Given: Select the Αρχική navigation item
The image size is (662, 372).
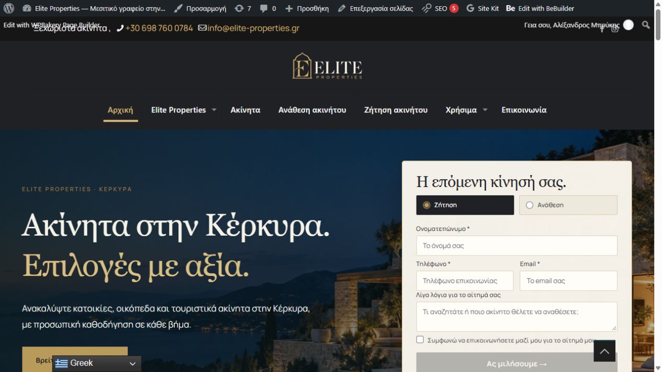Looking at the screenshot, I should coord(120,110).
